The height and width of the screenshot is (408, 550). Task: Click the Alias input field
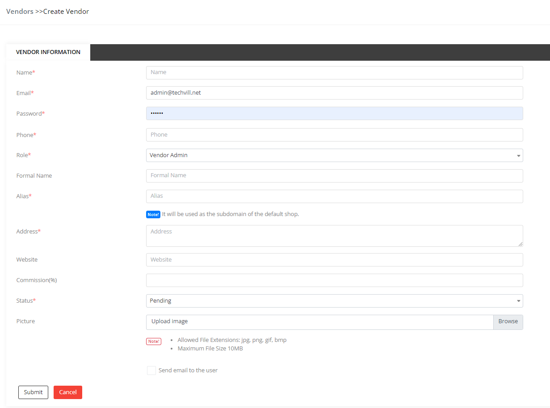point(334,196)
